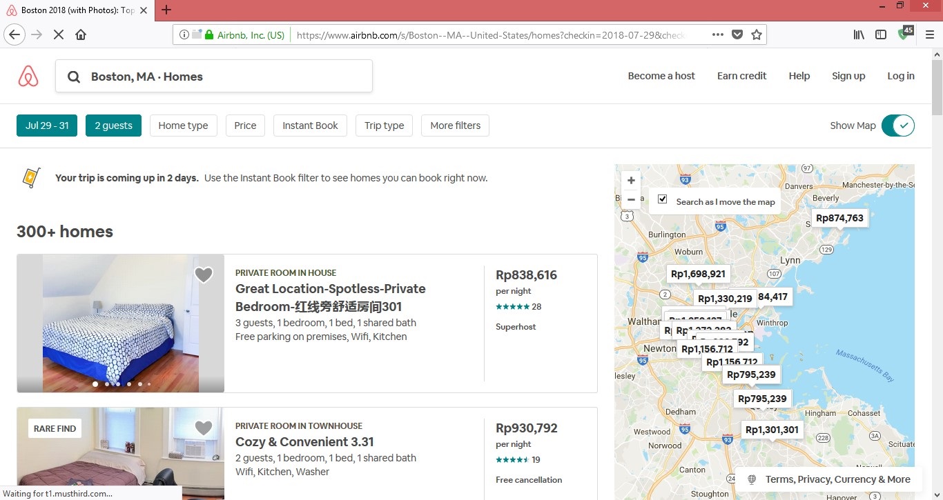
Task: Click the Airbnb logo icon
Action: [x=28, y=76]
